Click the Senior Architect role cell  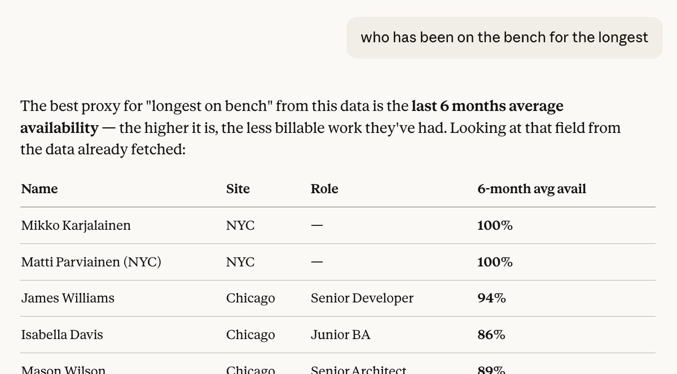pyautogui.click(x=358, y=369)
